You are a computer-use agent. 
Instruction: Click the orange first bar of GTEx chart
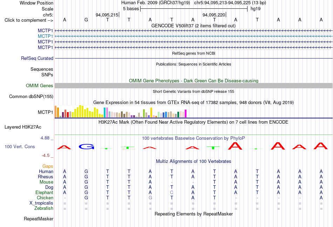(x=56, y=112)
